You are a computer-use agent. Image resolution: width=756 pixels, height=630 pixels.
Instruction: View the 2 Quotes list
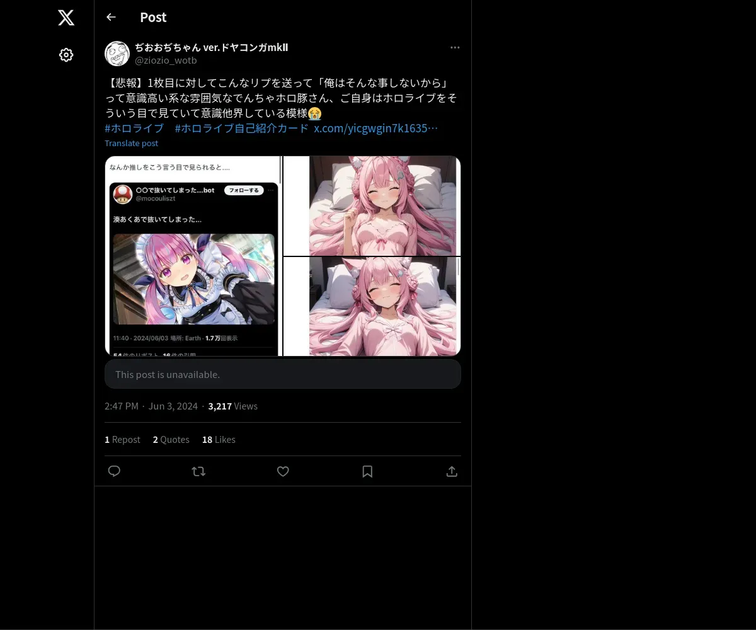click(171, 440)
